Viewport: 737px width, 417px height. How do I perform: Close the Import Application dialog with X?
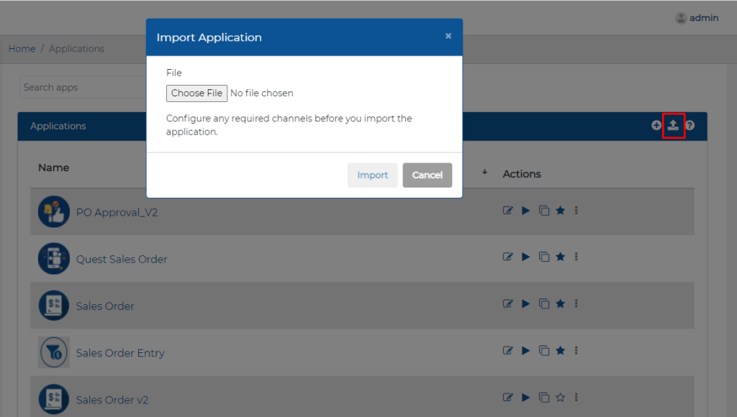[448, 36]
